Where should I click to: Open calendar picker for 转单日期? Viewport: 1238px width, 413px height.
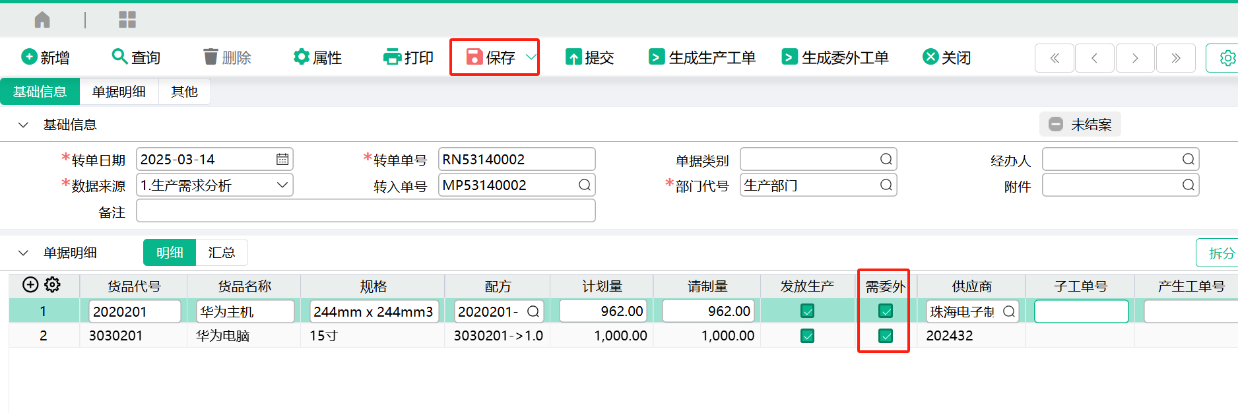pyautogui.click(x=282, y=160)
